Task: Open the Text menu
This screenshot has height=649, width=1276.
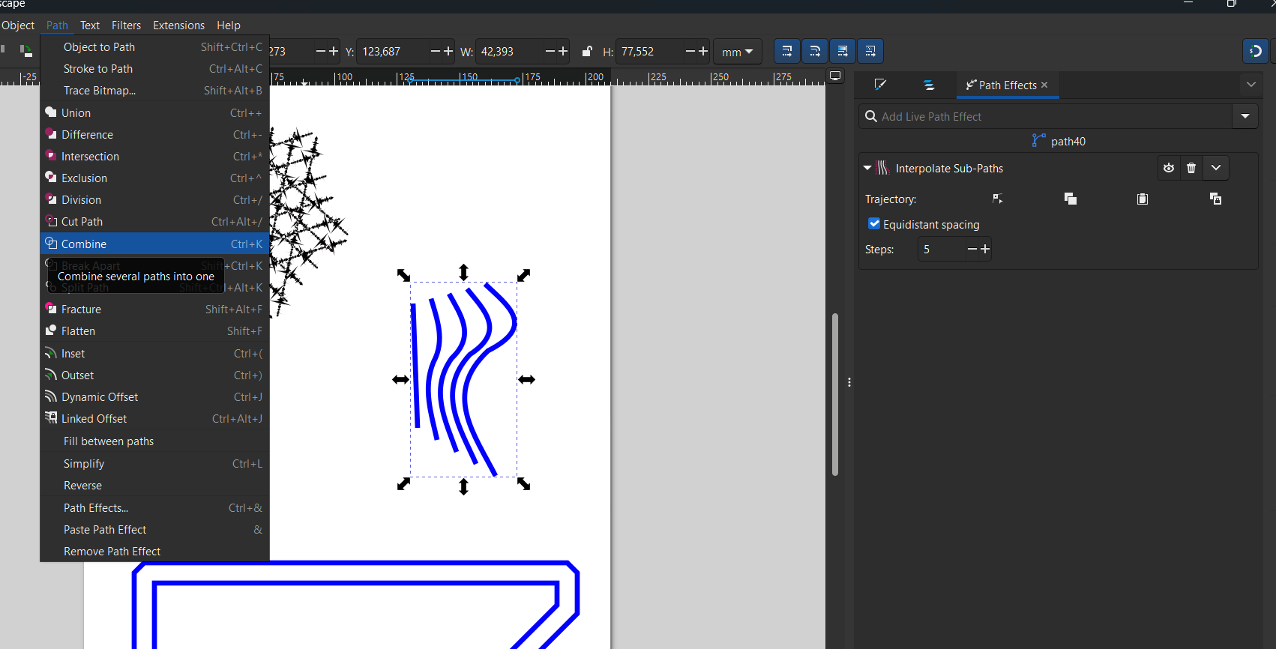Action: (x=90, y=25)
